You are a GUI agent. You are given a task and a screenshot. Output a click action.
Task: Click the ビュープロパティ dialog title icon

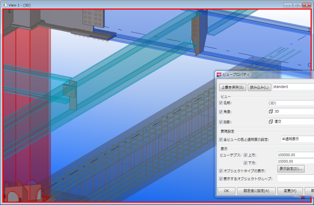click(x=220, y=75)
